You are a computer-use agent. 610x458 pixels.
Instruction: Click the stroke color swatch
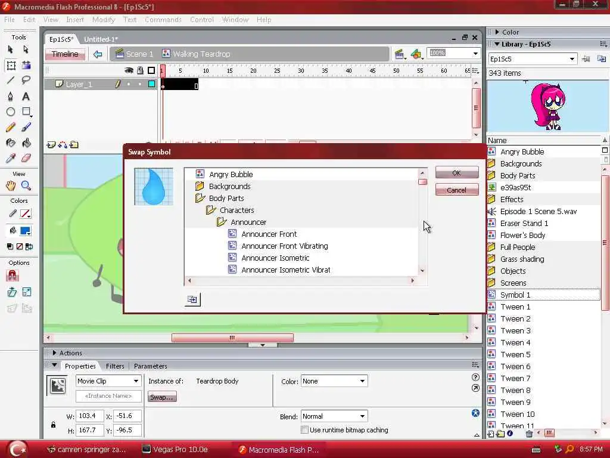[26, 214]
